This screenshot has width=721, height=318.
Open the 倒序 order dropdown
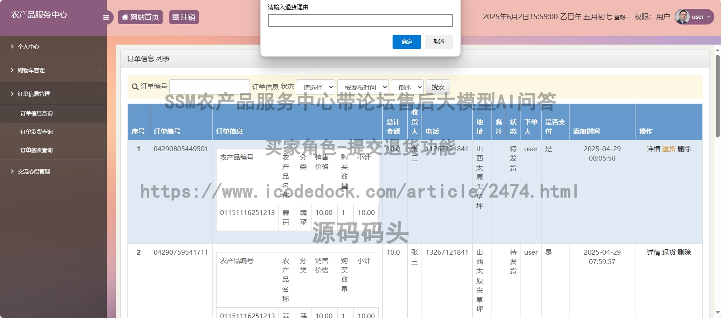(407, 87)
